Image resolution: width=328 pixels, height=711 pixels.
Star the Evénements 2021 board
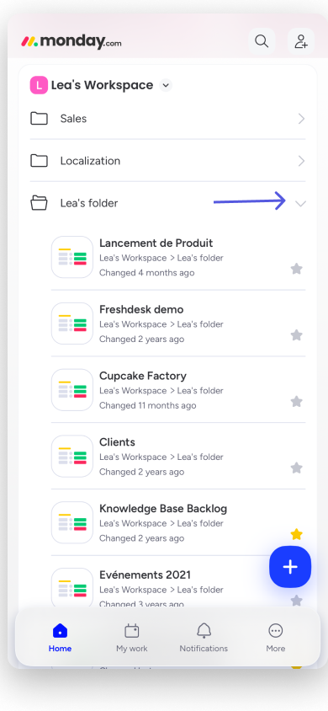coord(296,601)
